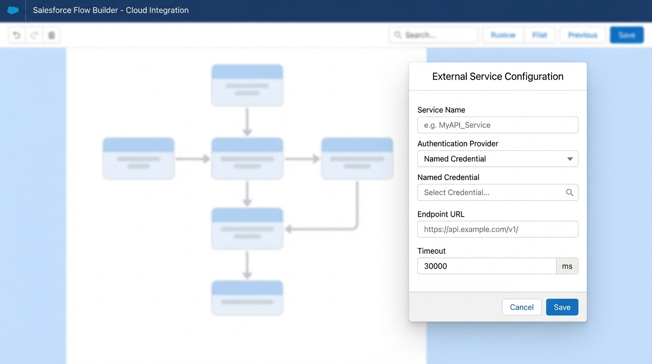Click the Salesforce cloud logo

tap(13, 10)
